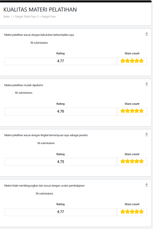Download results for 'tingkat kemampuan saya sebagai peserta'
This screenshot has height=229, width=153.
[147, 135]
